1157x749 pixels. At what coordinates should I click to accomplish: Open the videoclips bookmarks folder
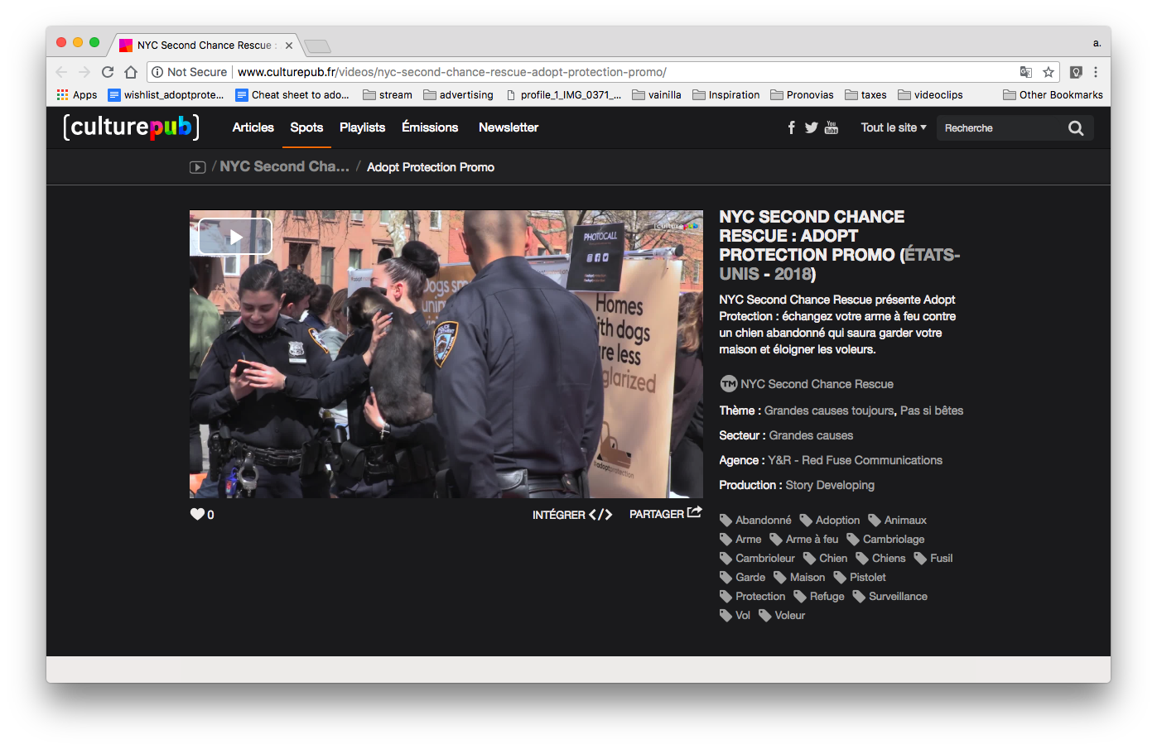pos(930,95)
